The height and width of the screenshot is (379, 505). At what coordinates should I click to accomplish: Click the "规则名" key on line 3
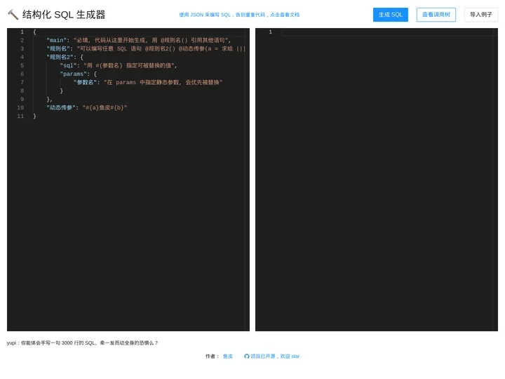click(x=58, y=48)
